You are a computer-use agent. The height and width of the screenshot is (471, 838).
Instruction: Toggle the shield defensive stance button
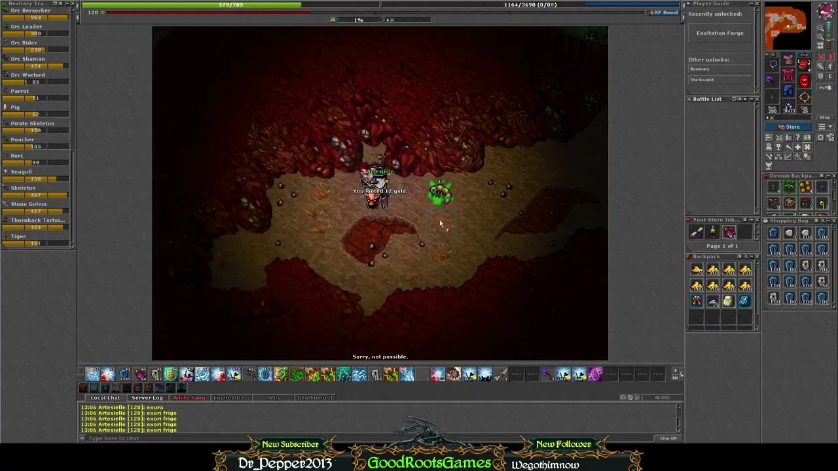pyautogui.click(x=820, y=76)
